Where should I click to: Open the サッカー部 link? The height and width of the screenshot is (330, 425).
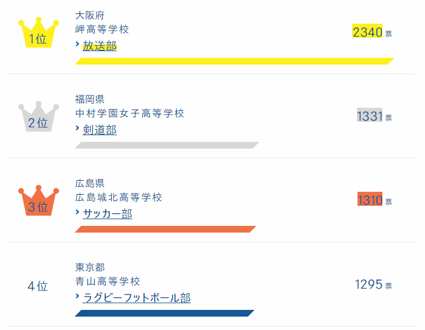coord(108,214)
